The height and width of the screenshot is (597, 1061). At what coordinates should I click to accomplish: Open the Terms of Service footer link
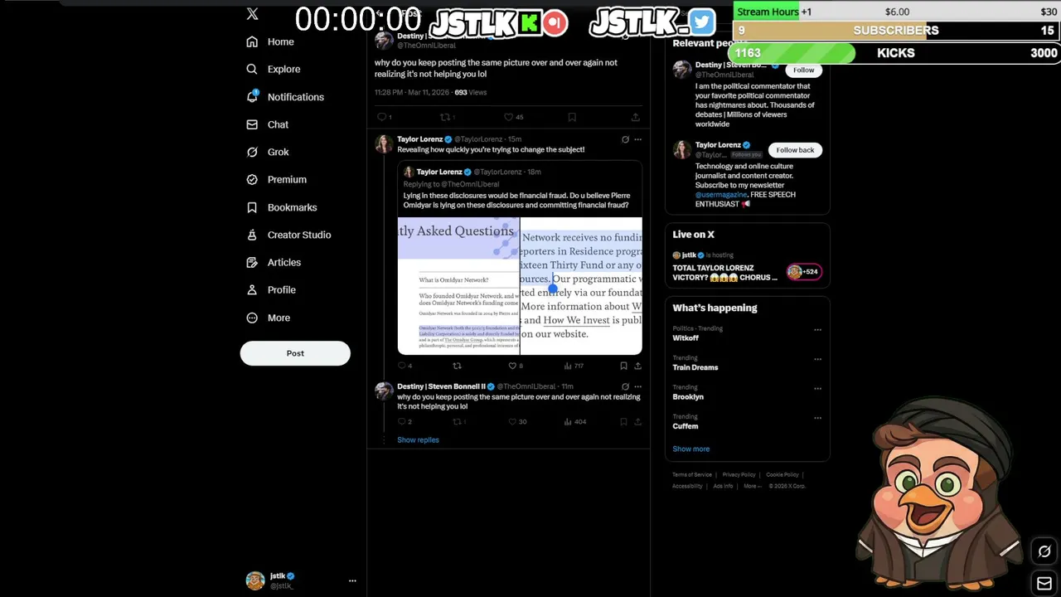pos(692,475)
